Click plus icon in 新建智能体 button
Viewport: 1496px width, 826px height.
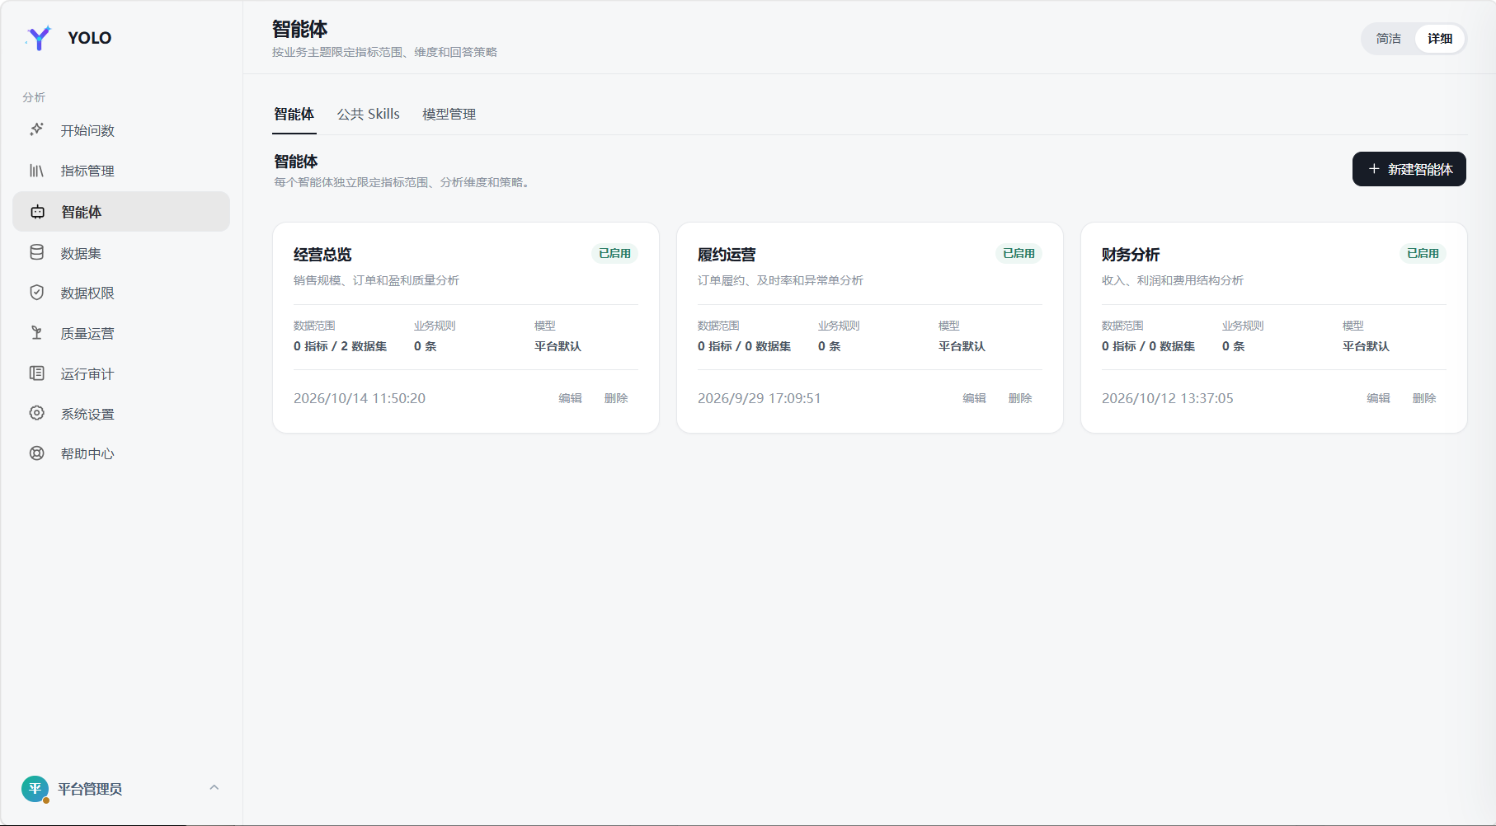coord(1374,169)
